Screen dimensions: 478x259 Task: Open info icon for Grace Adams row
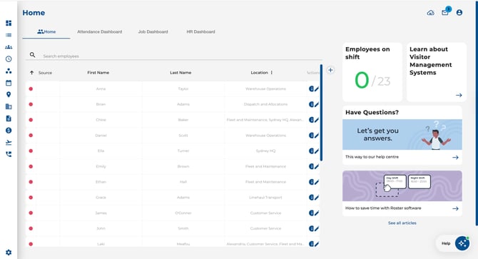click(x=311, y=198)
